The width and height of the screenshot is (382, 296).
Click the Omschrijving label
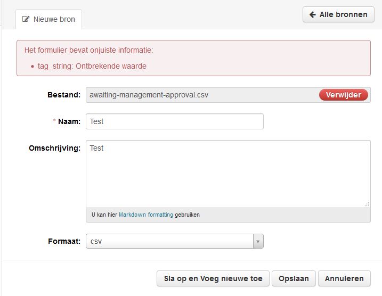pyautogui.click(x=54, y=148)
